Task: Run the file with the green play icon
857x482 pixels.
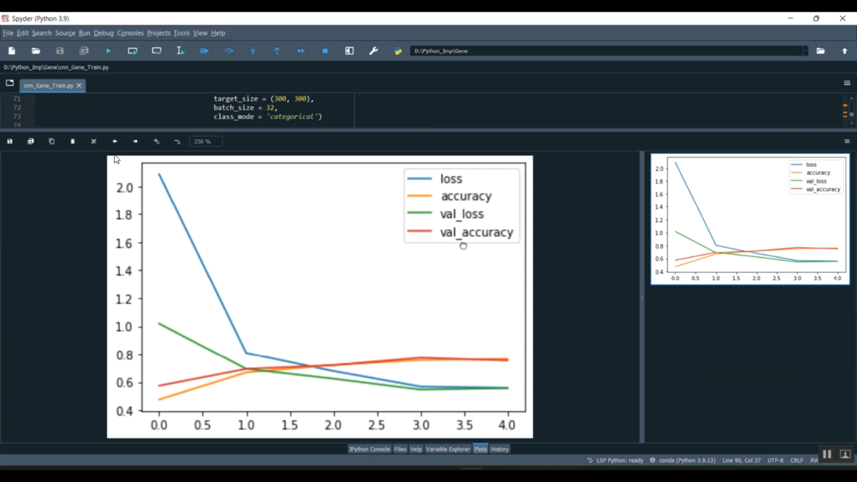Action: pyautogui.click(x=108, y=51)
